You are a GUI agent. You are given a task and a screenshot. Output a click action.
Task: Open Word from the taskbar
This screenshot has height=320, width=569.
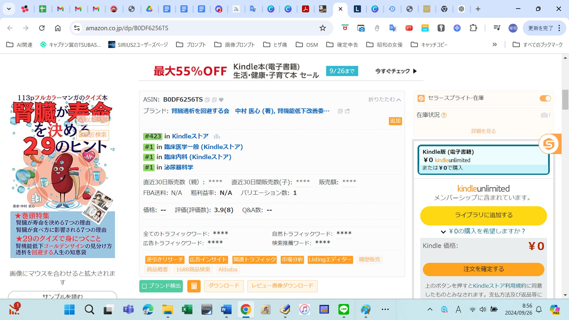(x=226, y=310)
